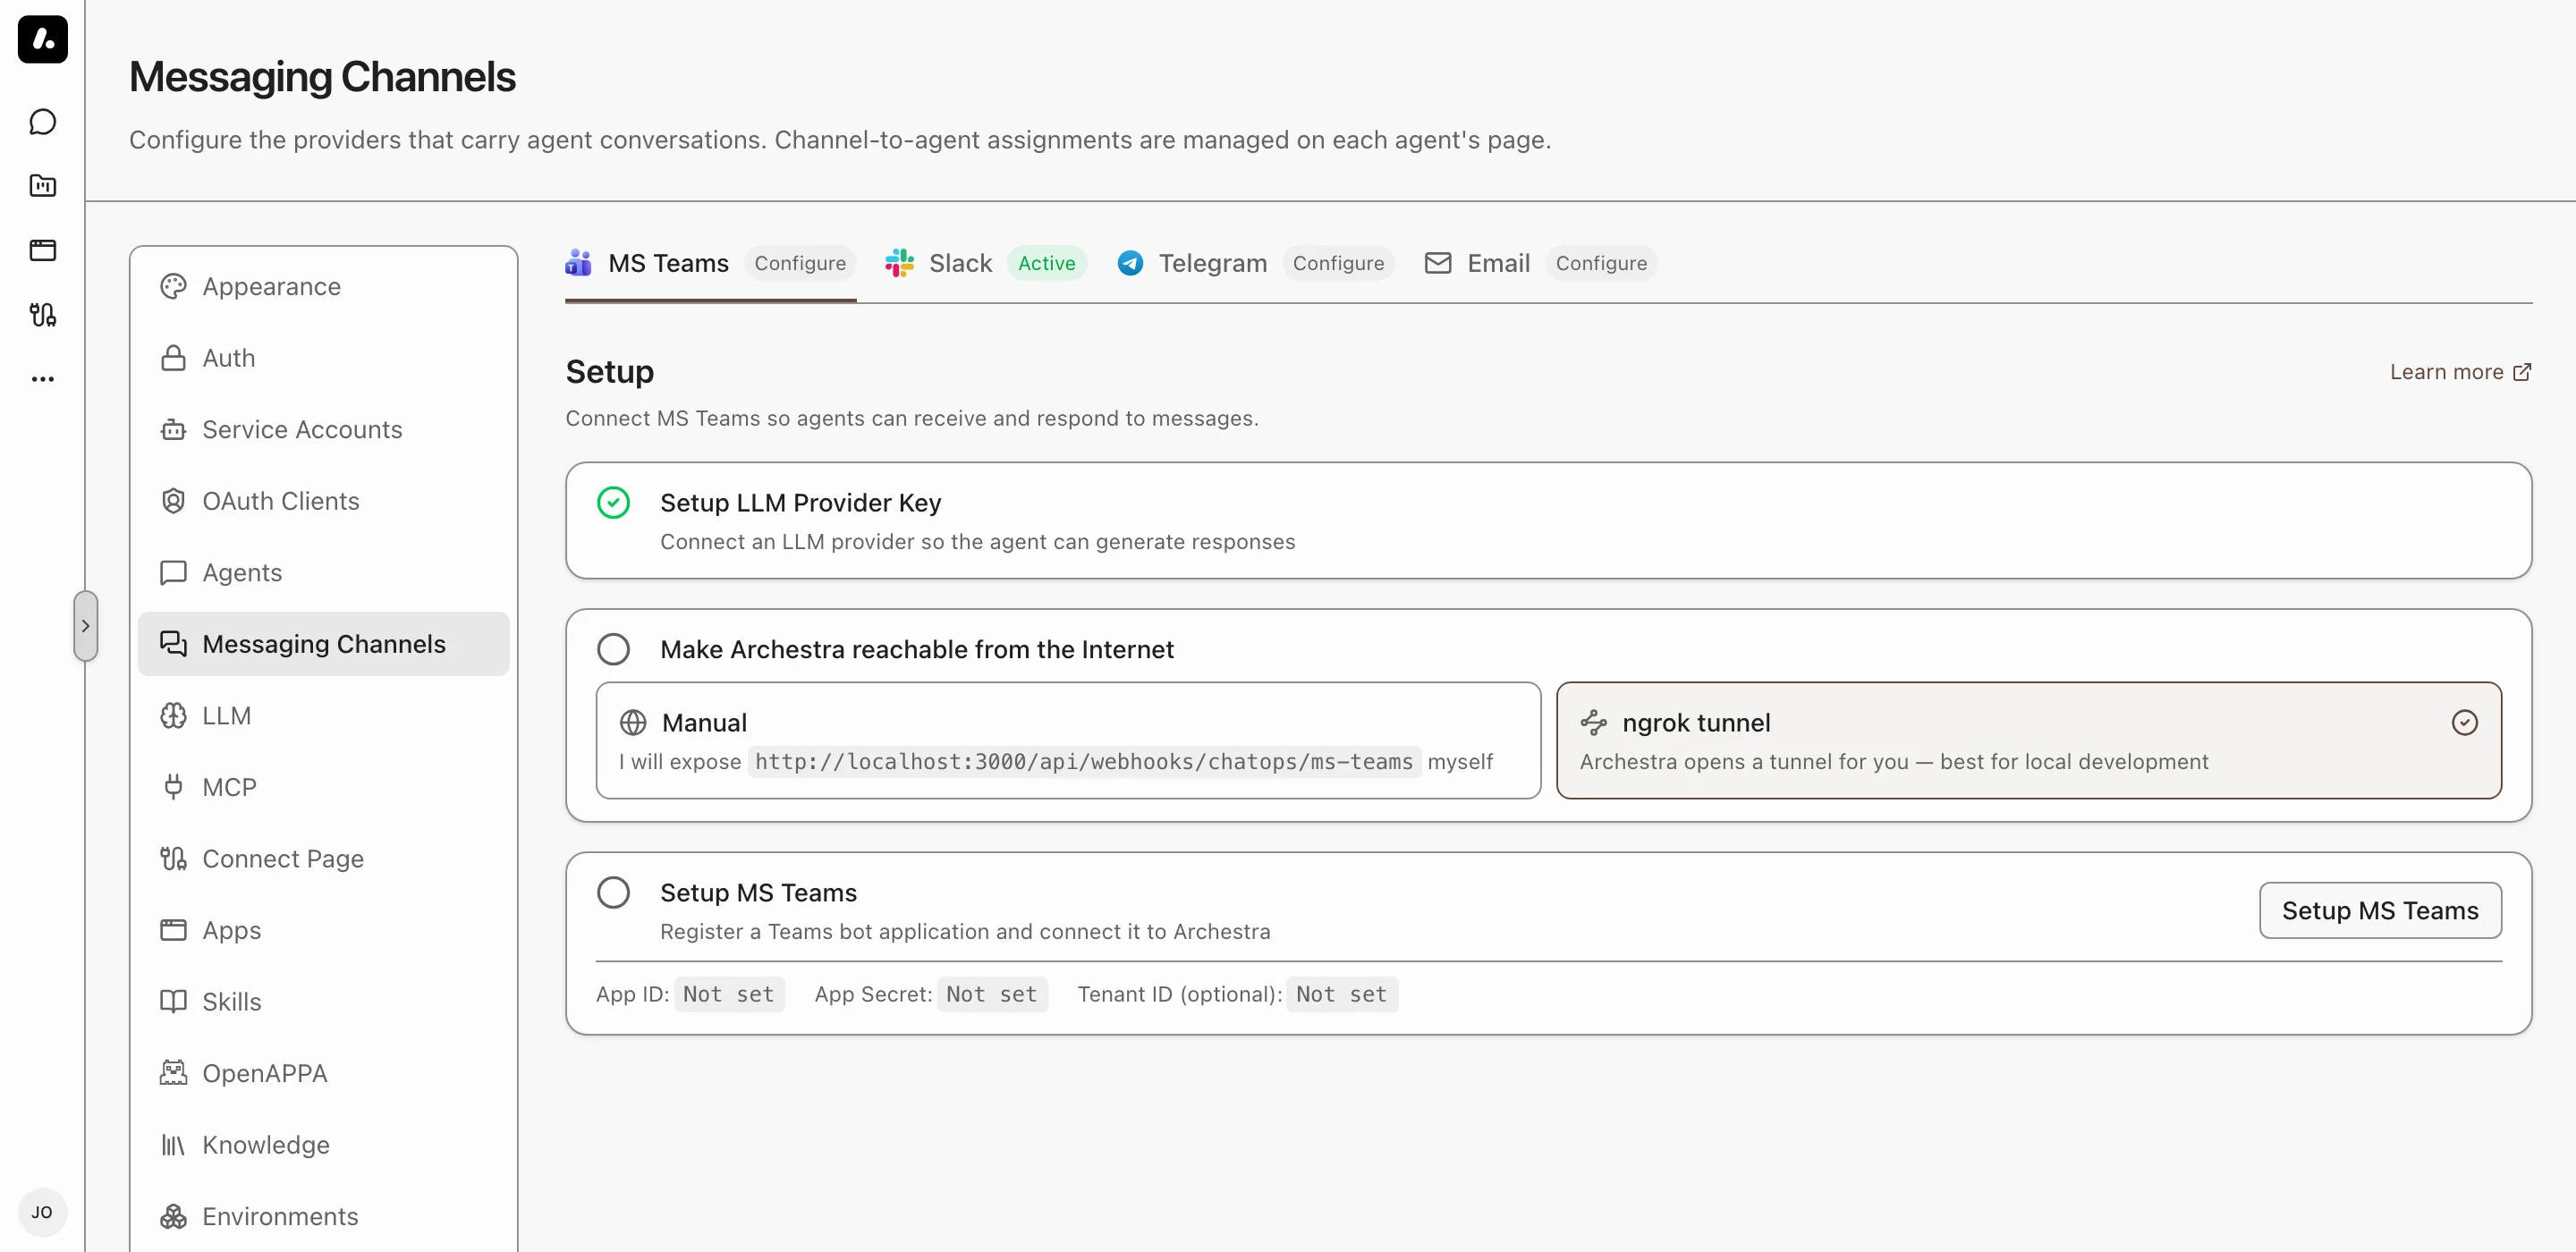Switch to the Email tab
The image size is (2576, 1252).
(1540, 264)
